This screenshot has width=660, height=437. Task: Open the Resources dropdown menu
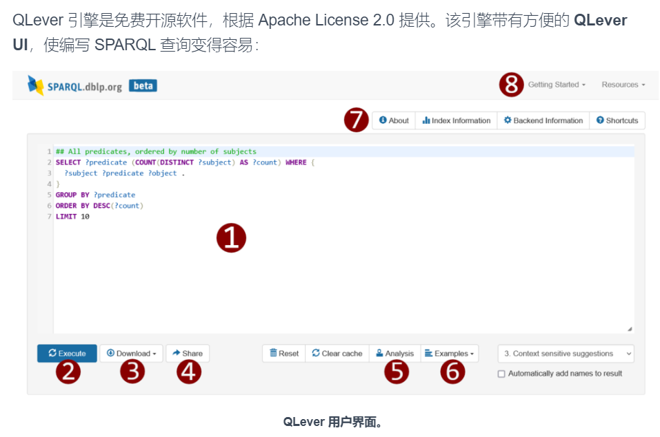(x=623, y=85)
